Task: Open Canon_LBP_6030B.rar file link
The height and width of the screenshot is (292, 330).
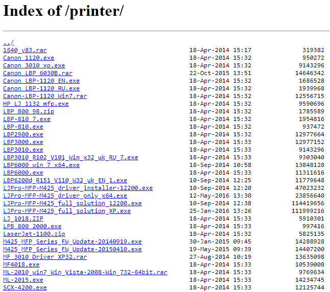Action: point(37,73)
